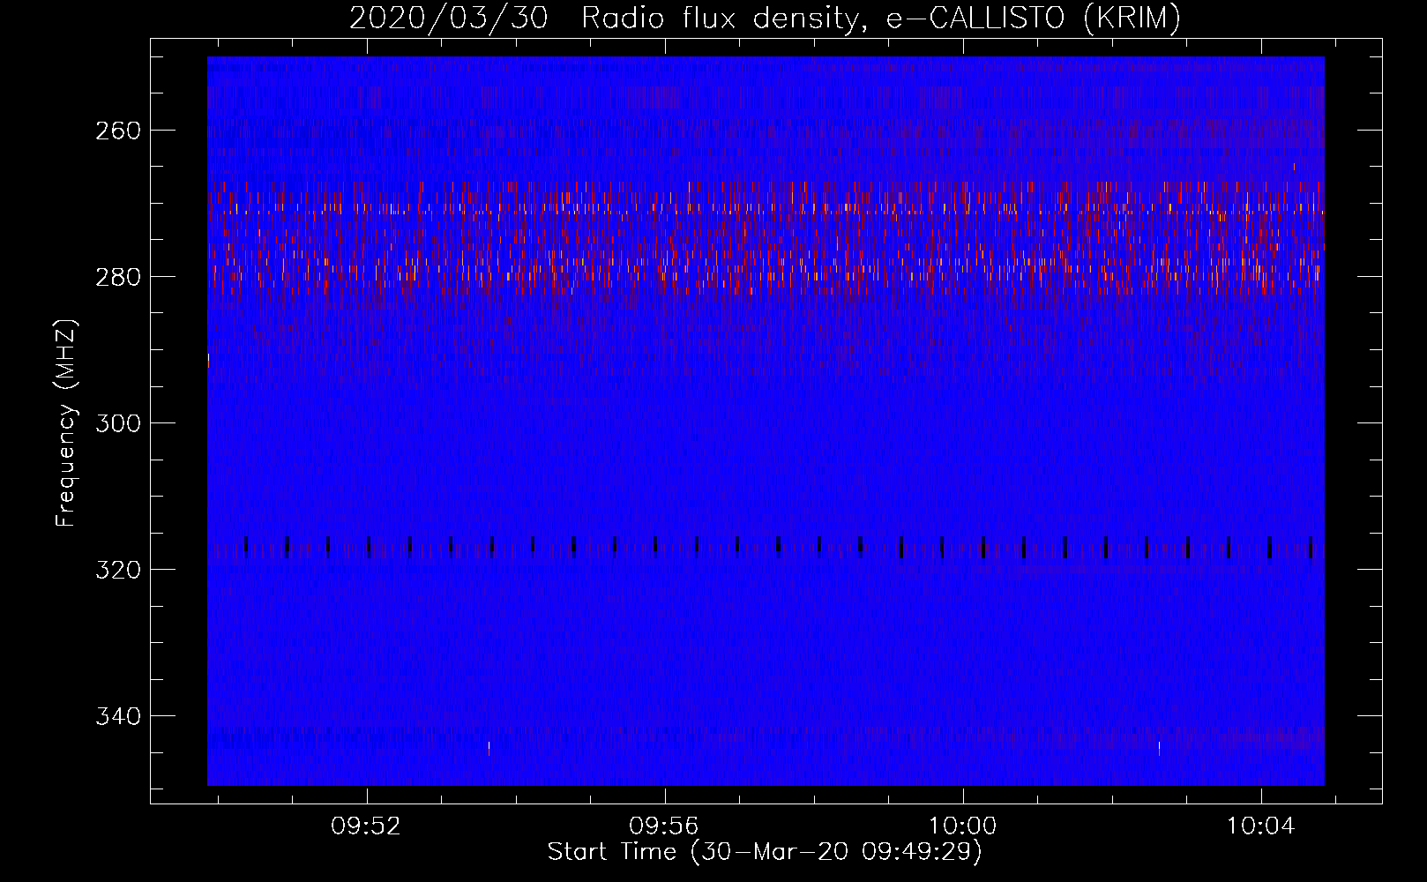Click the 260 frequency tick label
Viewport: 1427px width, 882px height.
[117, 131]
